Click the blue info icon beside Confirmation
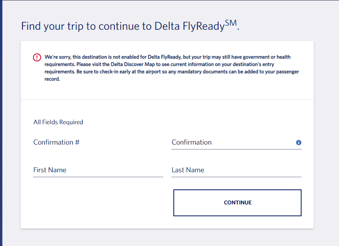Screen dimensions: 339x246 299,143
